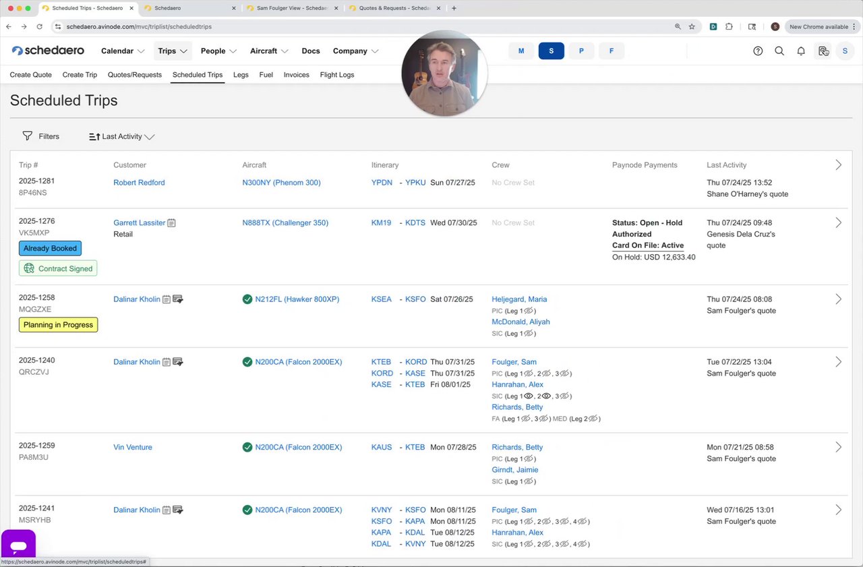Reload the page with the Chrome refresh icon
The image size is (863, 567).
40,27
